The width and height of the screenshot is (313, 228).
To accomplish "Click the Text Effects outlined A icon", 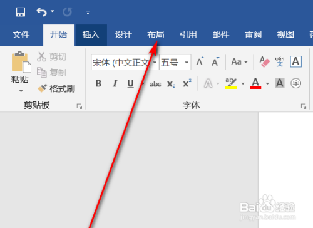I will tap(208, 83).
